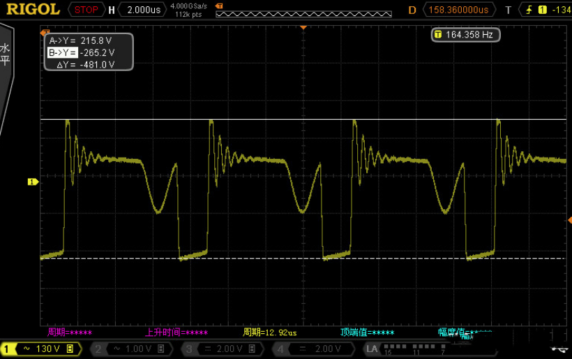This screenshot has width=572, height=359.
Task: Select the highlighted B->Y cursor
Action: pos(82,52)
